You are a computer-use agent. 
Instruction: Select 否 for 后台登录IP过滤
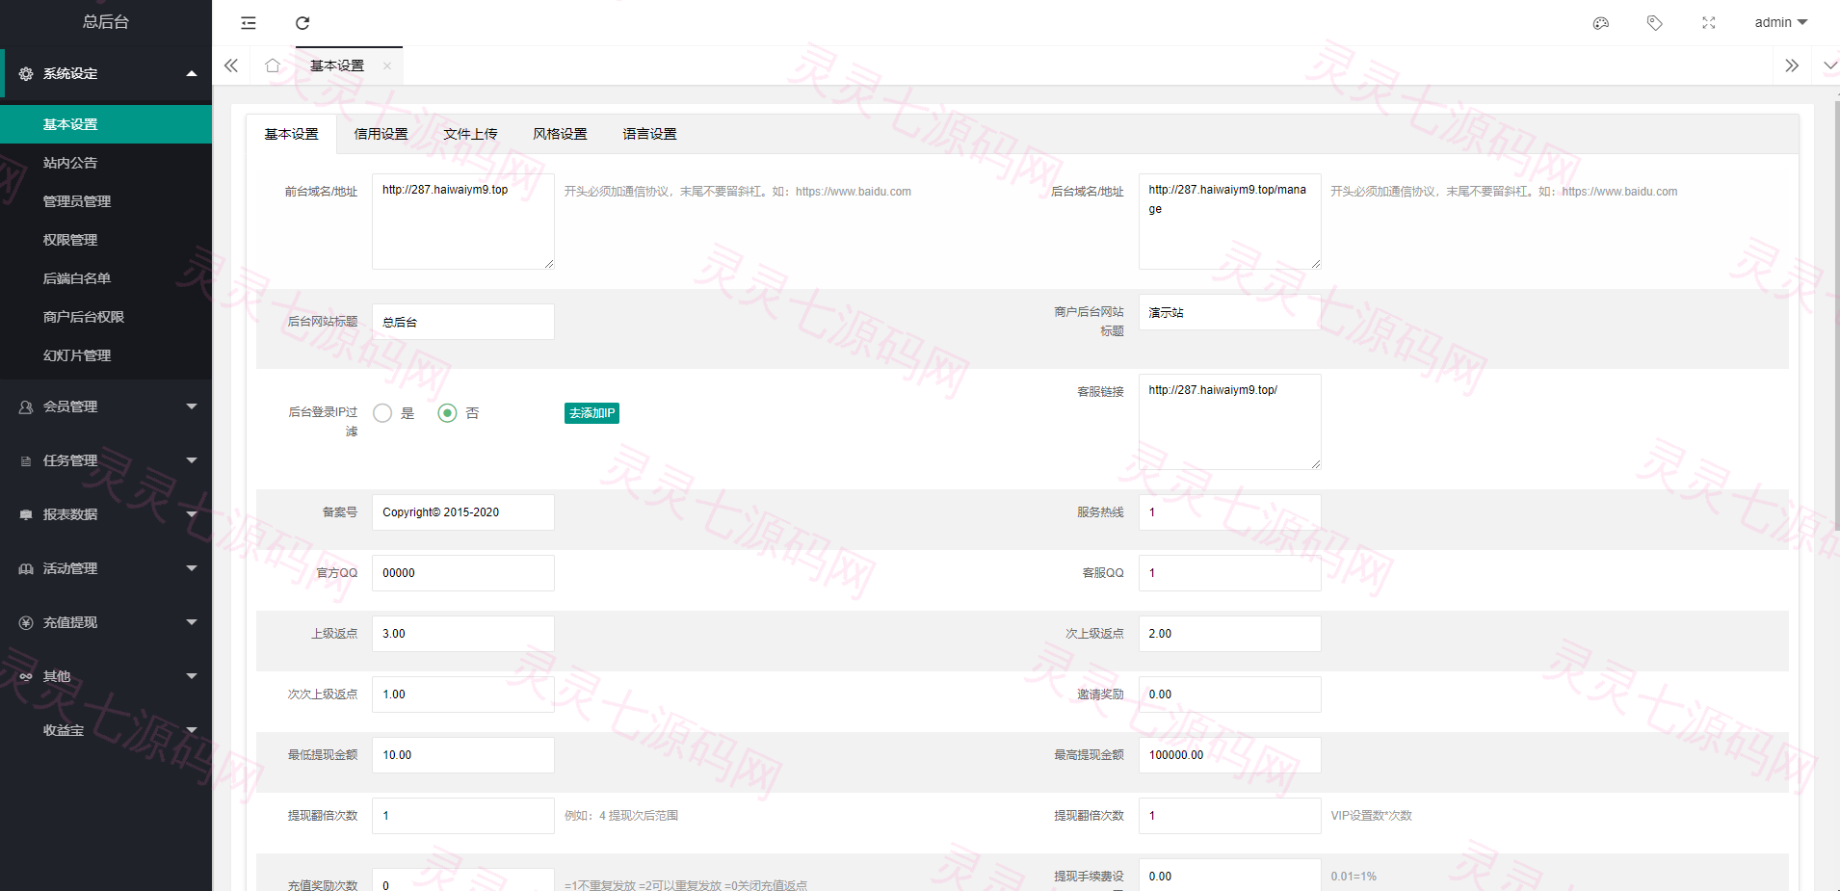(x=447, y=413)
